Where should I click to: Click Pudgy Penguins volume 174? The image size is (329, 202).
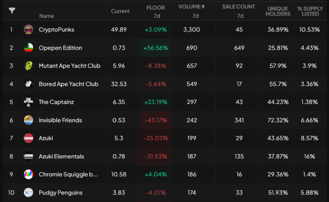[x=192, y=193]
